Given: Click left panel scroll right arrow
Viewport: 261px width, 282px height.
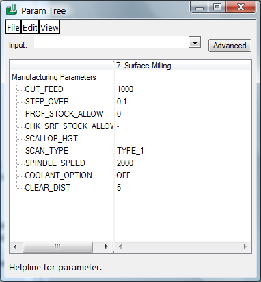Looking at the screenshot, I should click(107, 246).
